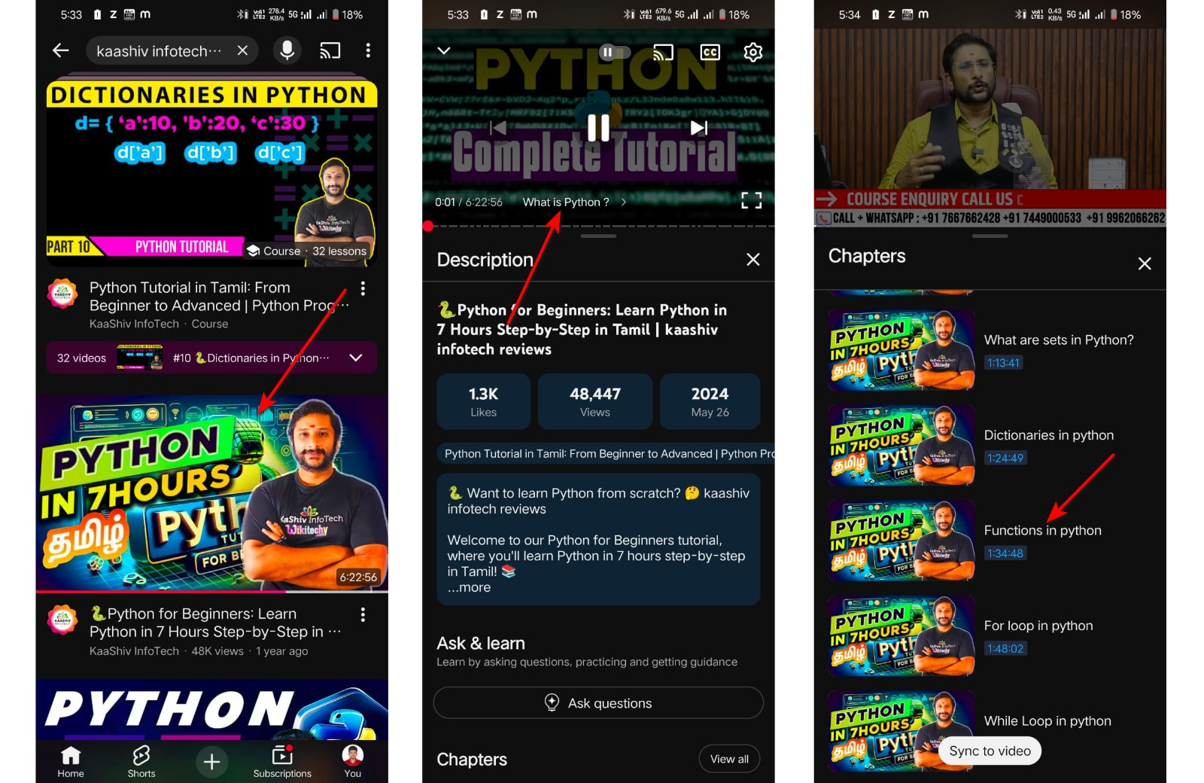
Task: Open 'While Loop in python' chapter
Action: (1047, 721)
